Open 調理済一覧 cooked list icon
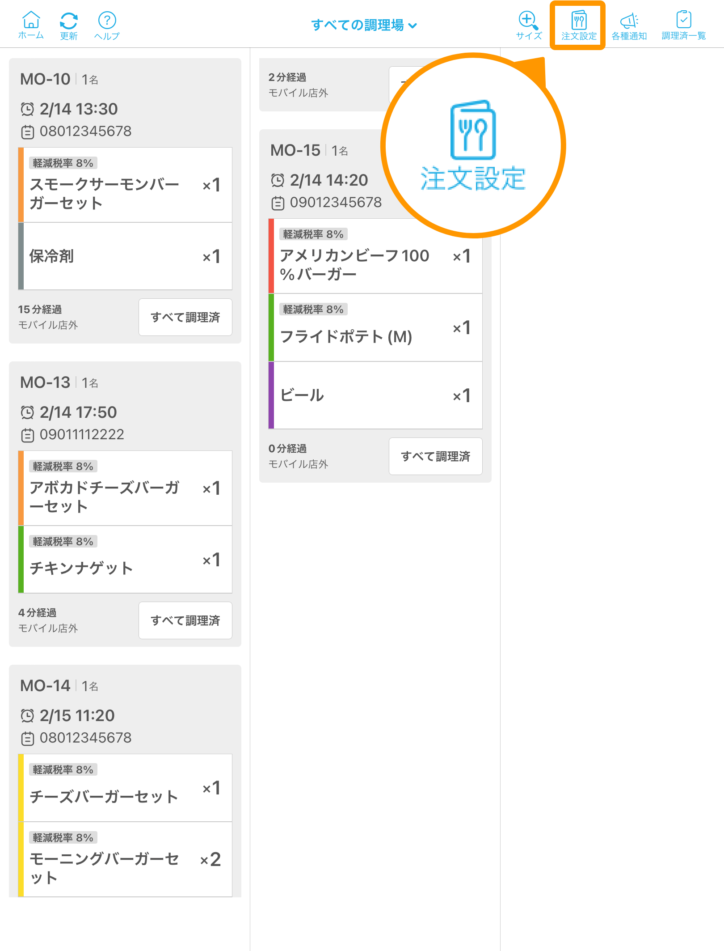The height and width of the screenshot is (951, 724). (x=684, y=25)
